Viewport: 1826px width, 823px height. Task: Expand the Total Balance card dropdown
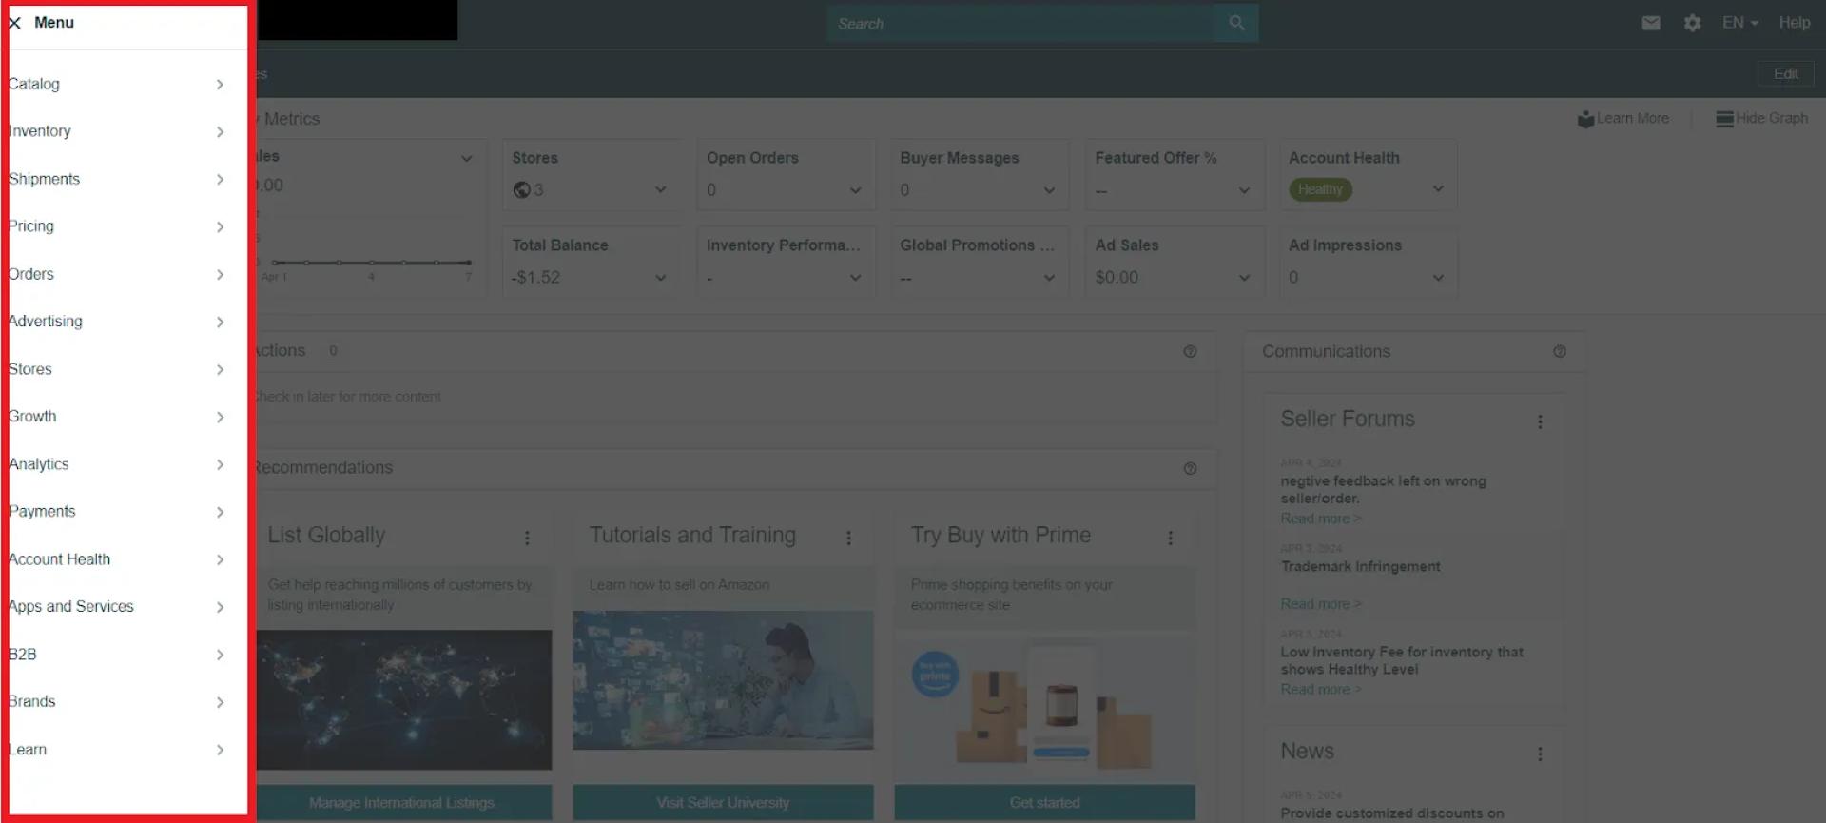click(660, 278)
